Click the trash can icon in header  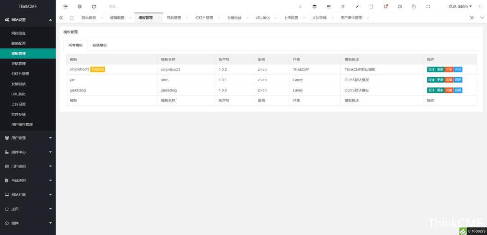[343, 6]
